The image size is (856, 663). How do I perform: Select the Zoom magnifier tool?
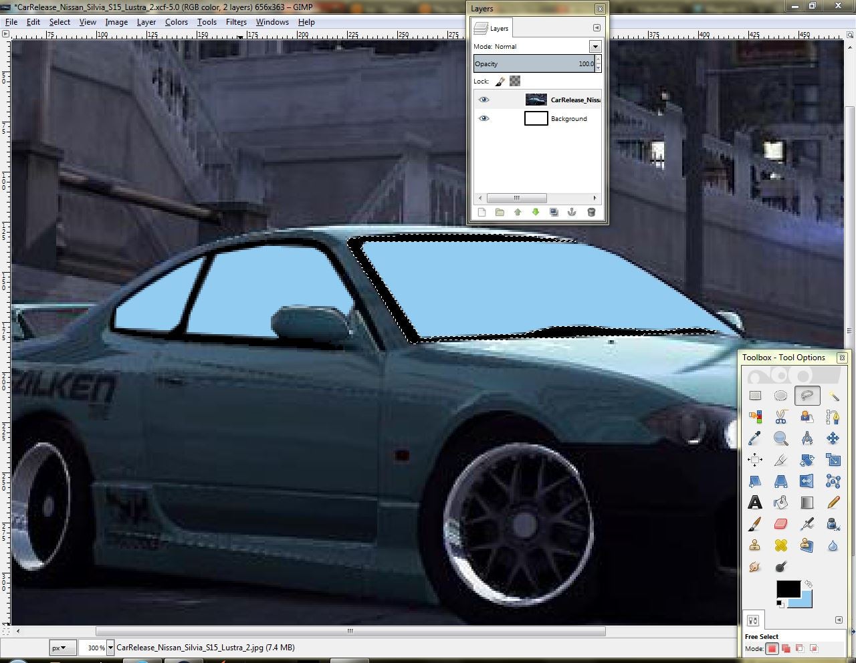[x=780, y=438]
